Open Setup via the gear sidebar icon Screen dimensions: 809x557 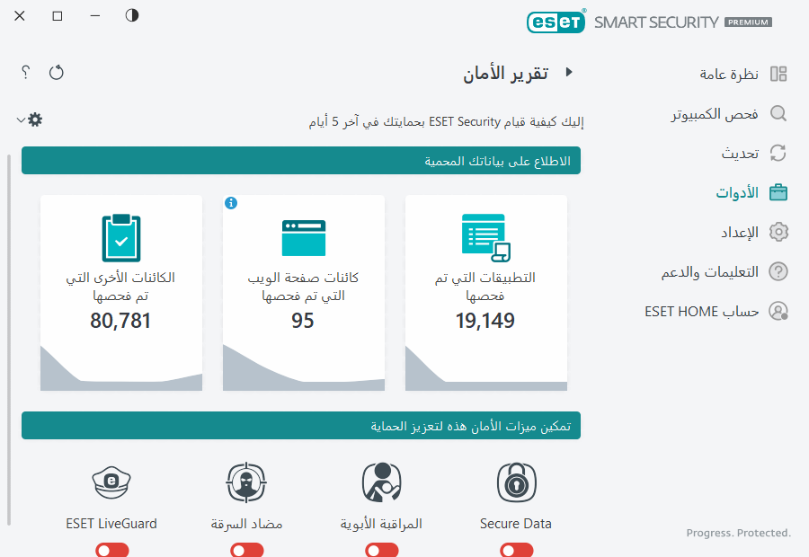pos(778,232)
